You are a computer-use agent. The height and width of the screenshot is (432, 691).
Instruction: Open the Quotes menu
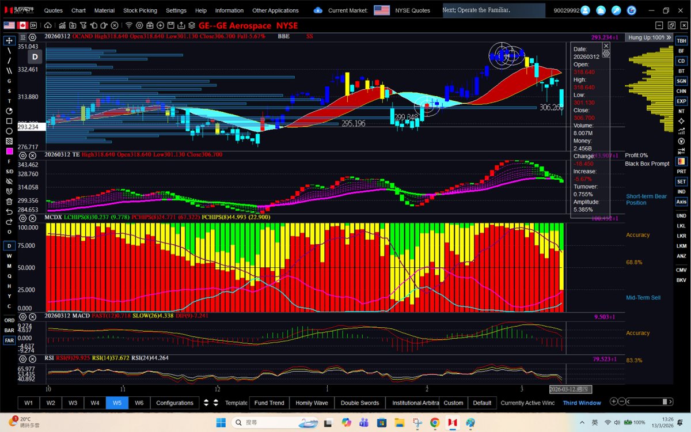54,10
